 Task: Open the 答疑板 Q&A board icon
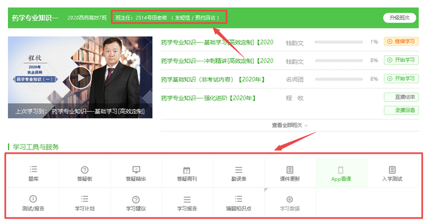[x=85, y=170]
